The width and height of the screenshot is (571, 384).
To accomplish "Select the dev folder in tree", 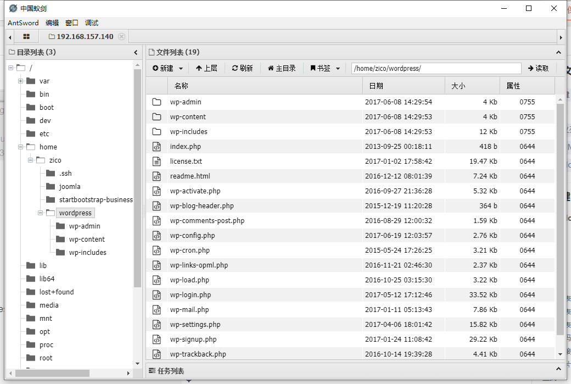I will coord(45,121).
